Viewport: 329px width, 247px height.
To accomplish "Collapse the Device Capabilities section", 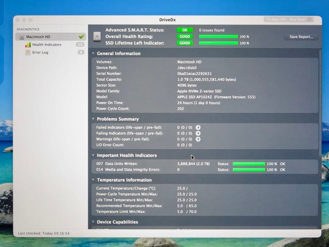I will pyautogui.click(x=93, y=222).
